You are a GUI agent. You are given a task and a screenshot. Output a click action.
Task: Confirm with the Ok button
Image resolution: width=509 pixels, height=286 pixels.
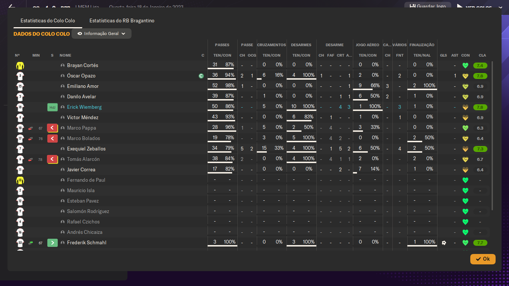pyautogui.click(x=483, y=259)
